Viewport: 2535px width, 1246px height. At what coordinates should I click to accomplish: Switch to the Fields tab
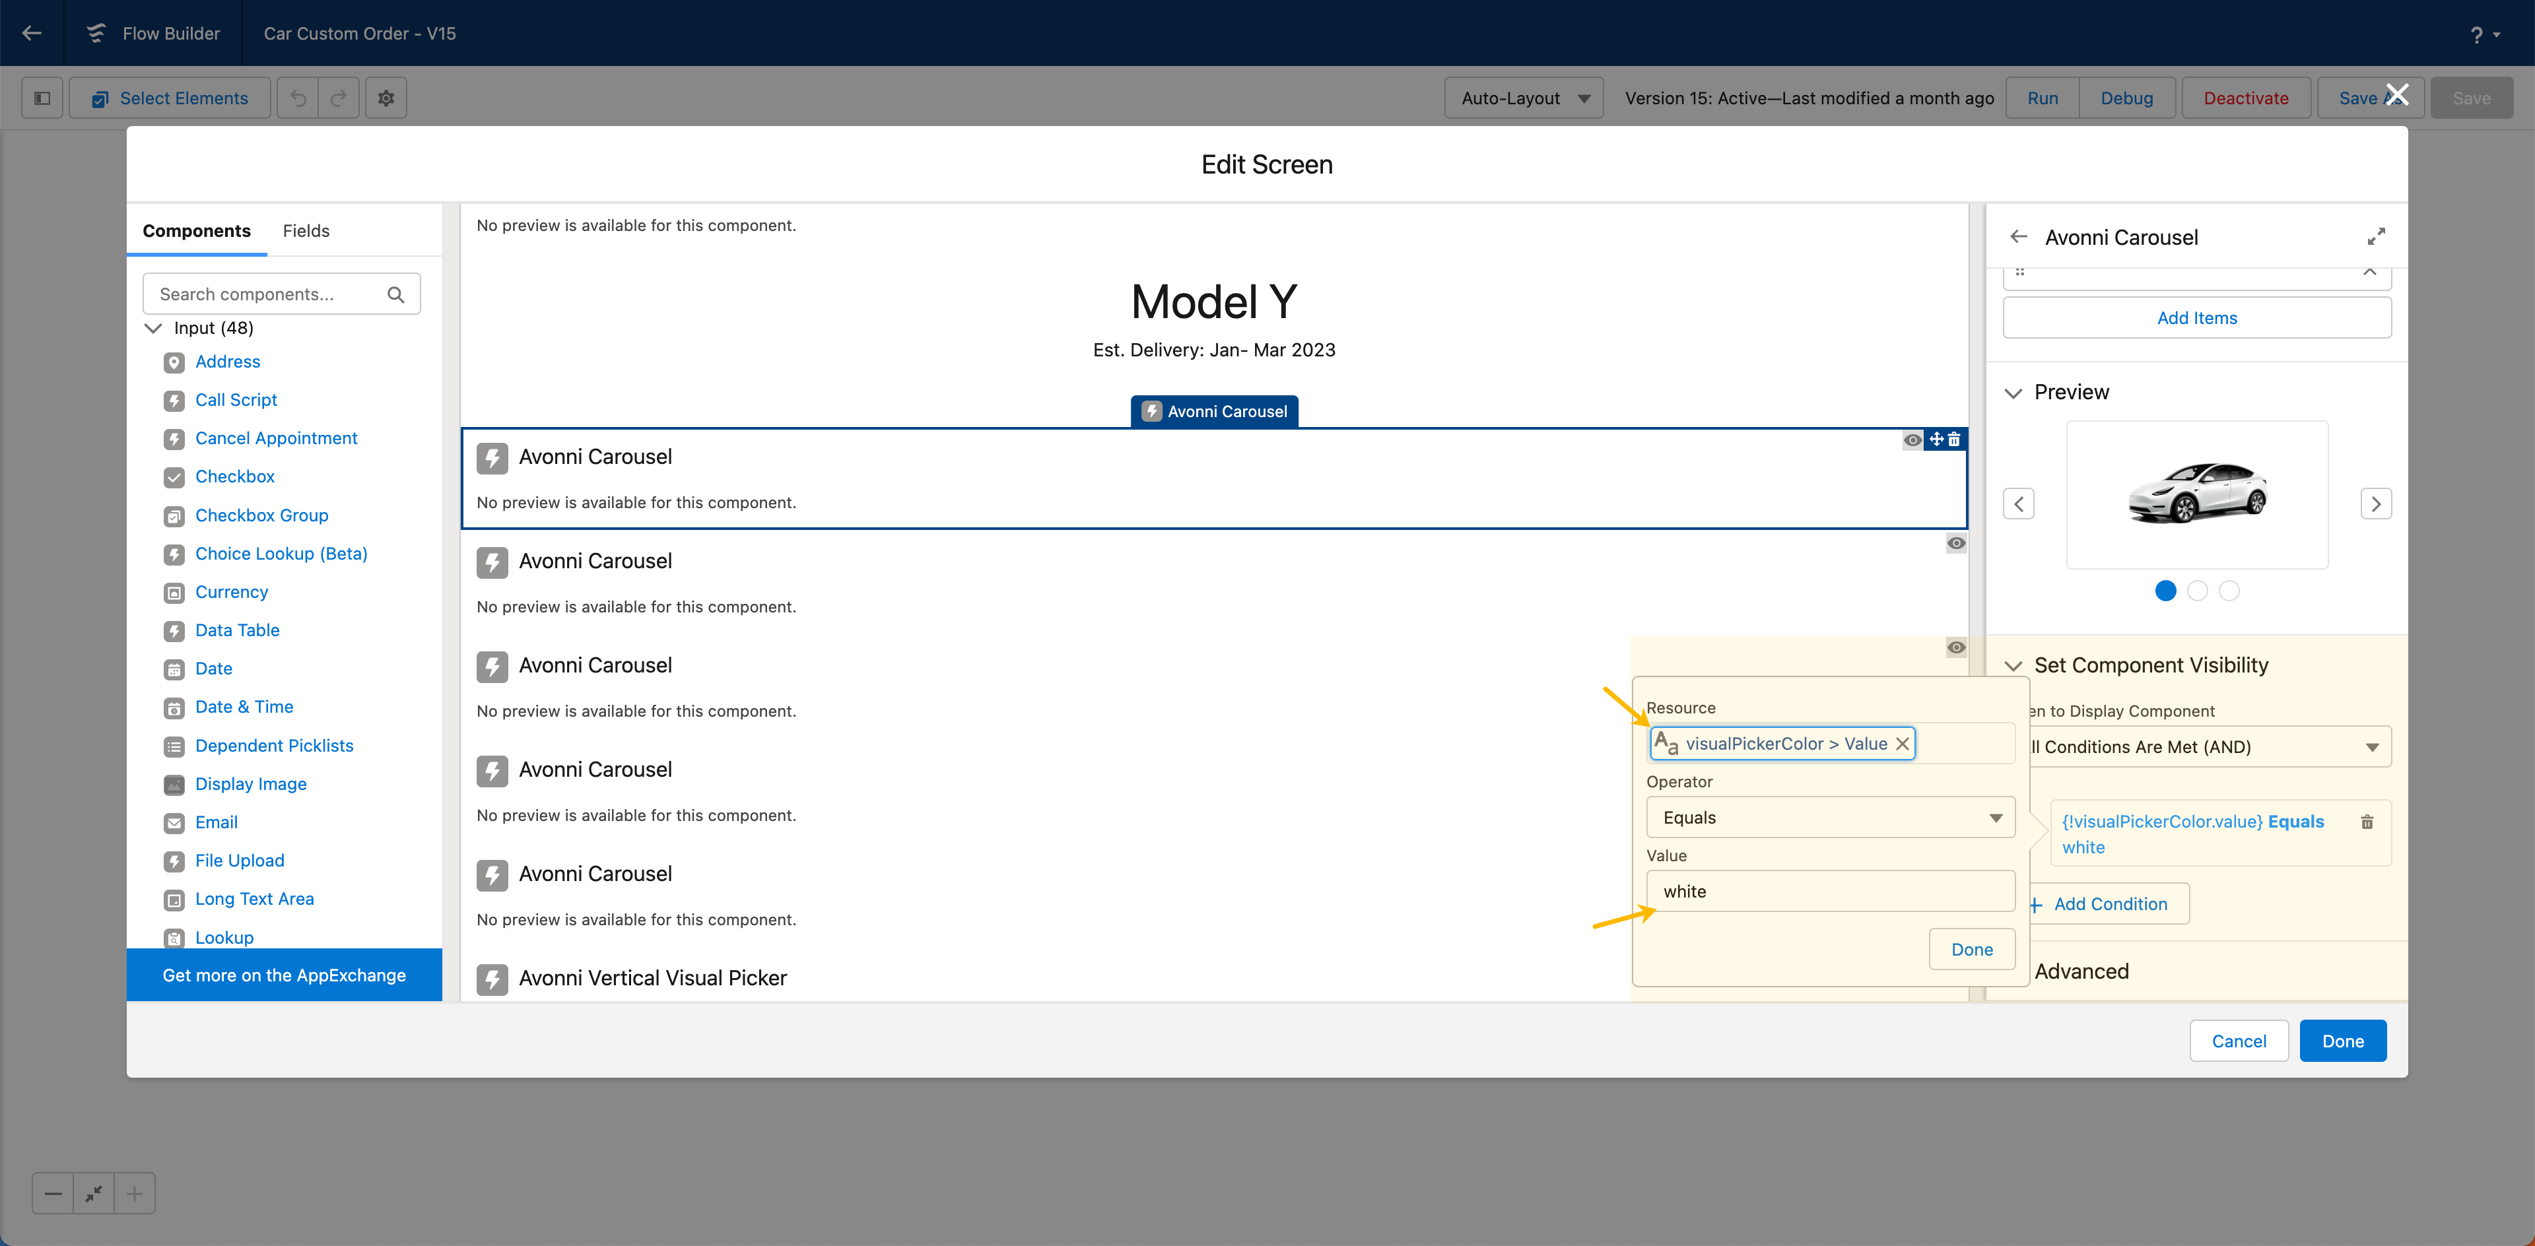click(x=306, y=231)
